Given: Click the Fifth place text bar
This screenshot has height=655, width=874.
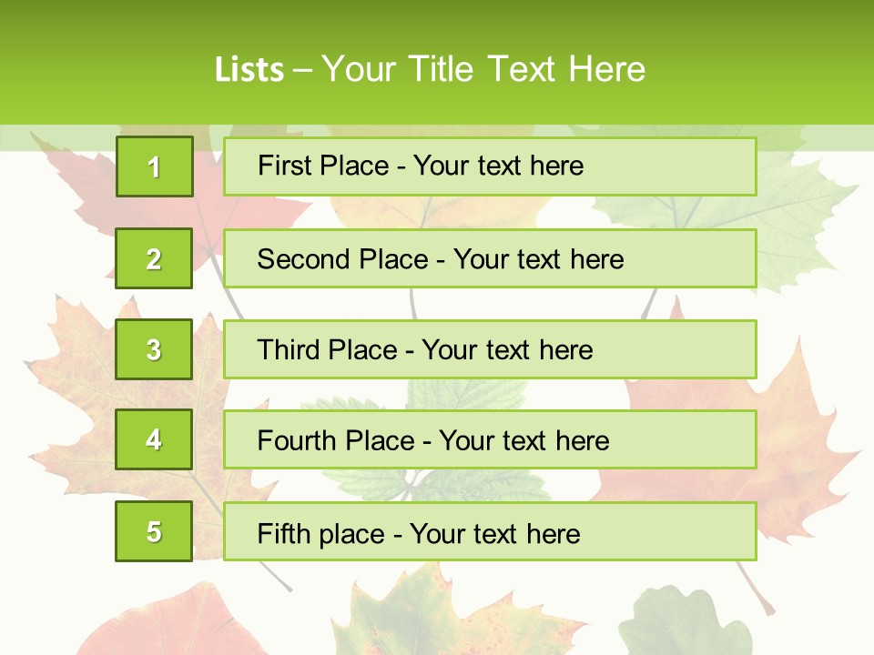Looking at the screenshot, I should pyautogui.click(x=490, y=532).
